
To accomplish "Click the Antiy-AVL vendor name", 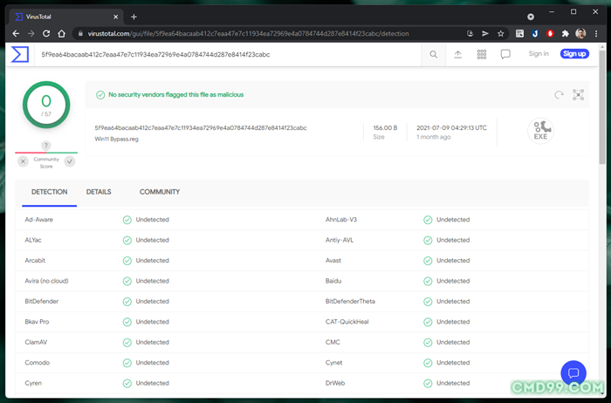I will click(340, 240).
